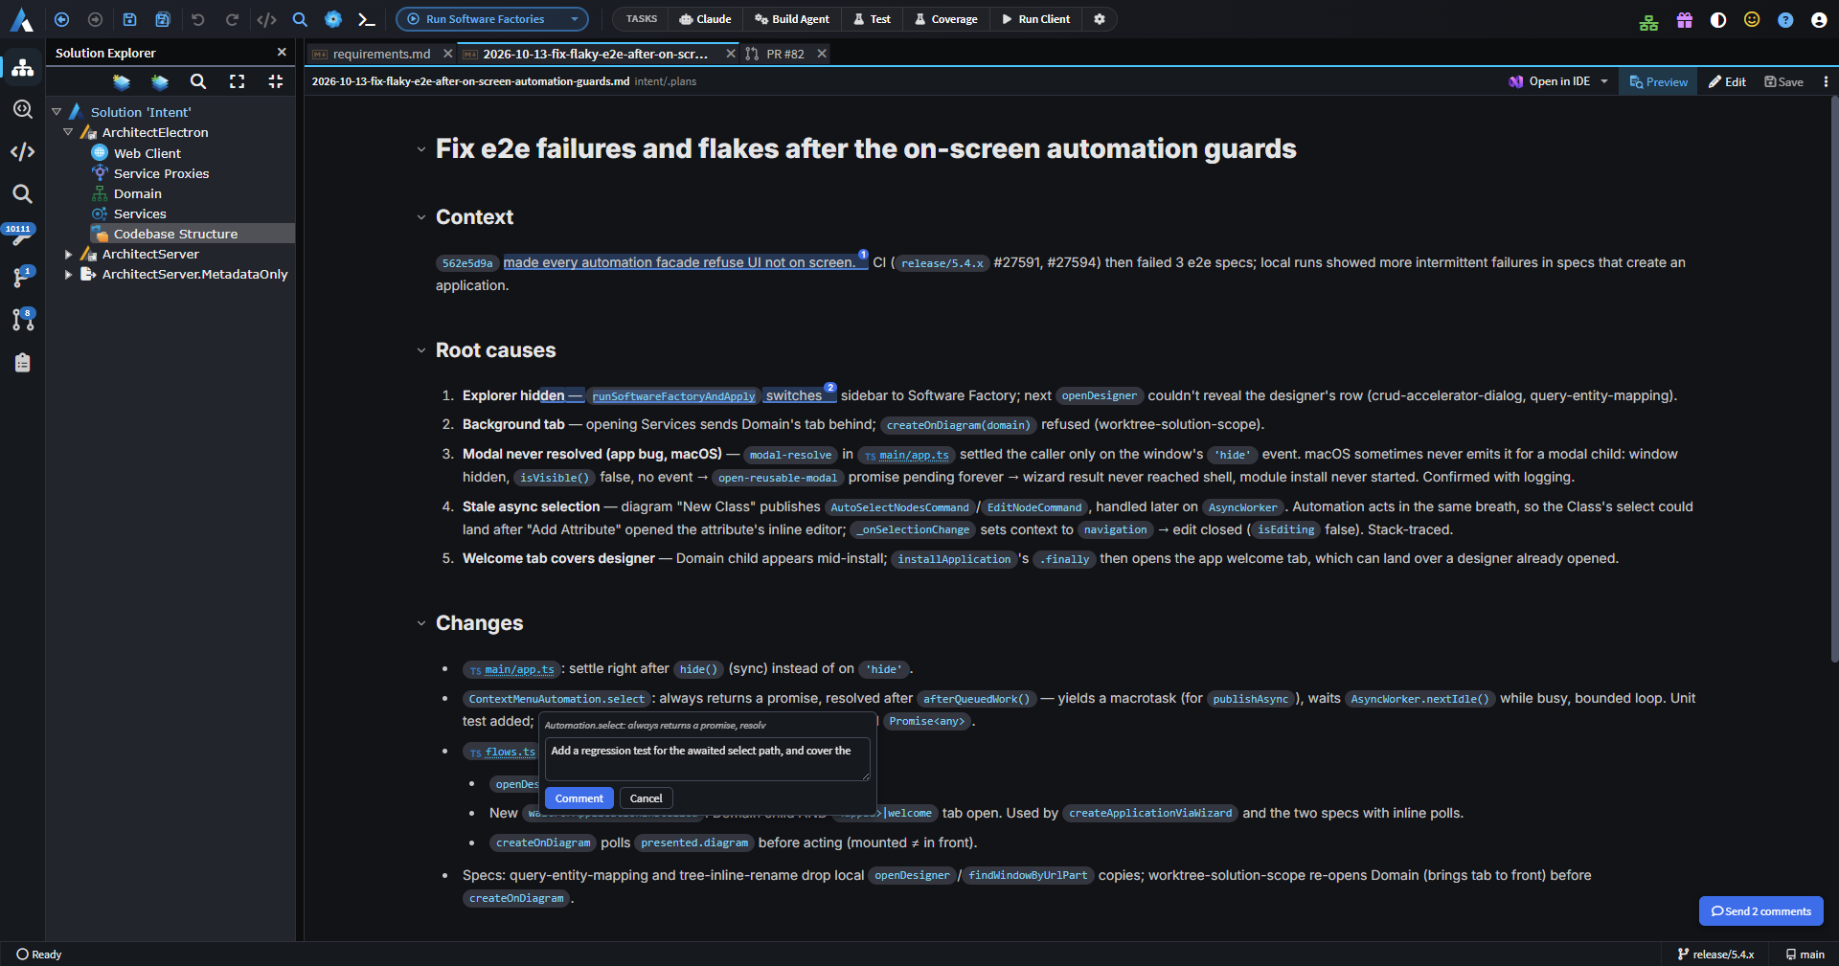Switch the document to Edit mode
Screen dimensions: 1839x966
coord(1727,82)
